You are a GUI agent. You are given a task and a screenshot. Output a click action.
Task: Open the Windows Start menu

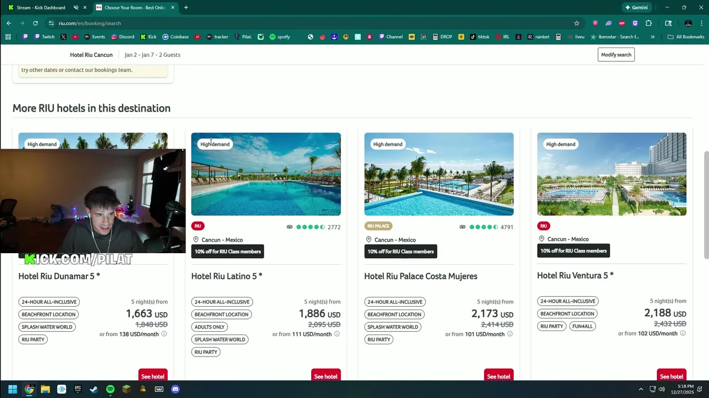13,389
